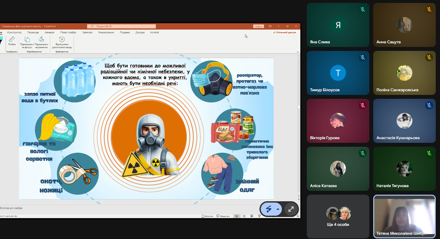The height and width of the screenshot is (239, 440).
Task: Click the ink replay playback icon
Action: point(62,41)
